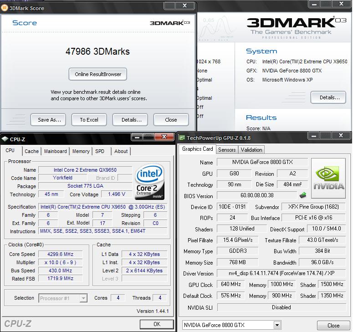Switch to the Cache tab in CPU-Z

tap(31, 151)
